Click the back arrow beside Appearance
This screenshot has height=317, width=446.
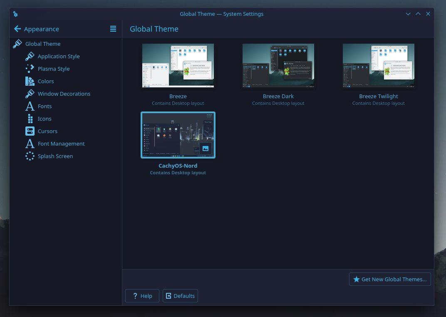pos(17,29)
